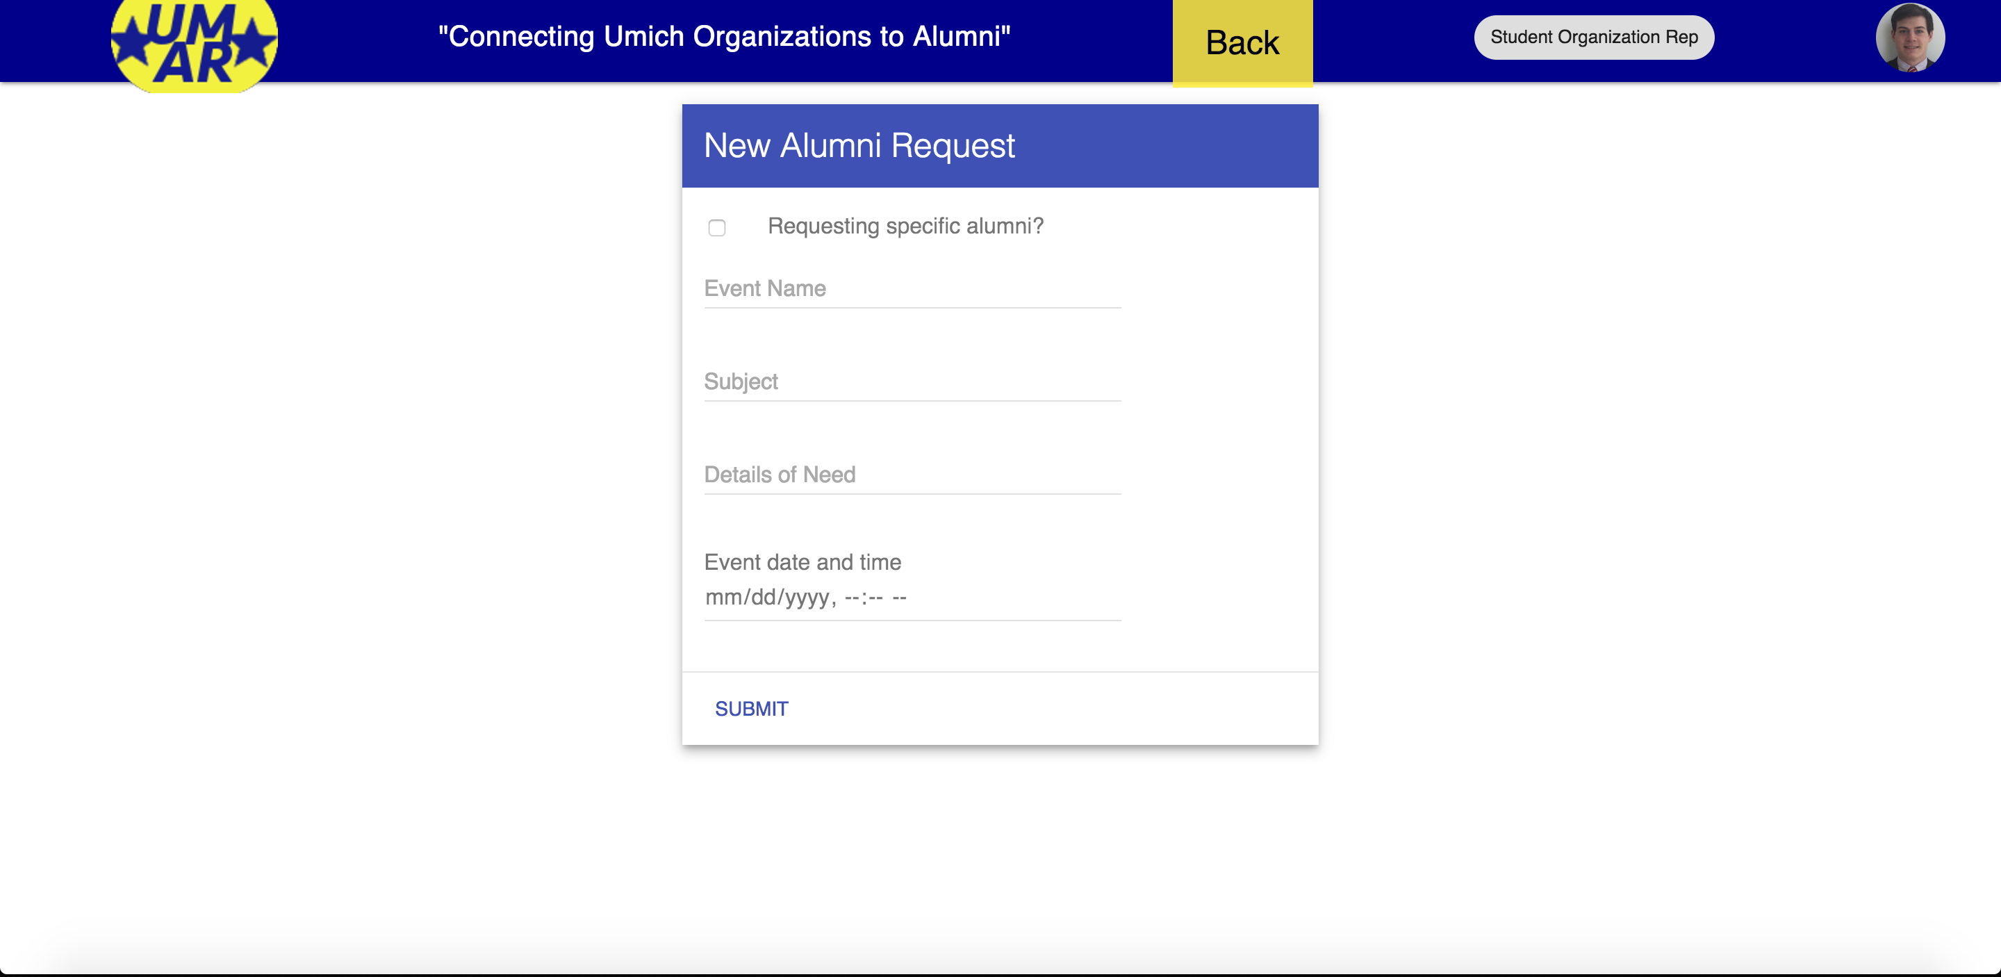The height and width of the screenshot is (977, 2001).
Task: Click into the Subject text field
Action: pos(912,382)
